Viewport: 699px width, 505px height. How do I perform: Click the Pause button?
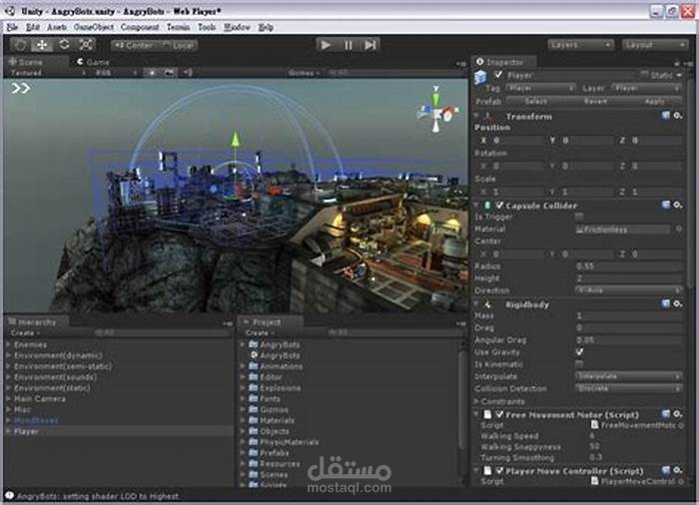pos(349,45)
